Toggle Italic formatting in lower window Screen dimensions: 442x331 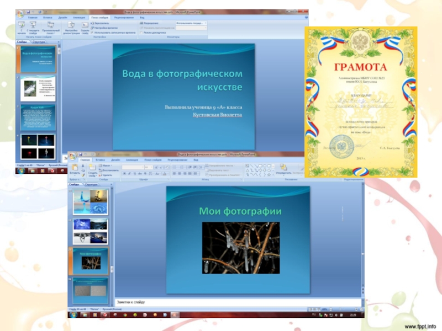click(129, 174)
